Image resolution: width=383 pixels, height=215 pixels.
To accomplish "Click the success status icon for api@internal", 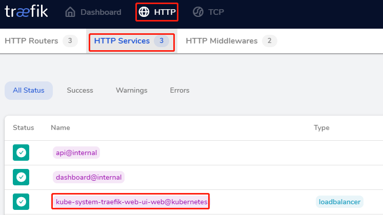I will point(21,153).
